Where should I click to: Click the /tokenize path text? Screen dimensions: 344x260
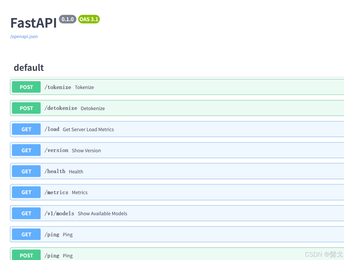58,87
